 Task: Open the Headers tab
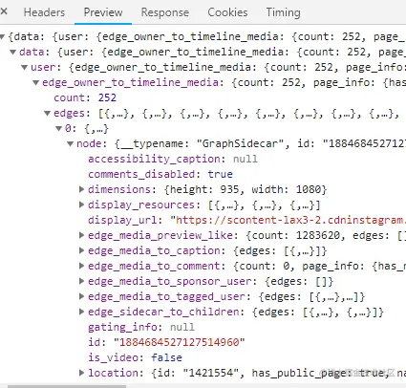(x=44, y=12)
